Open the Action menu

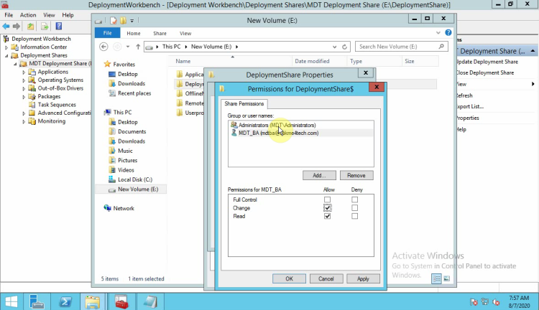click(28, 14)
